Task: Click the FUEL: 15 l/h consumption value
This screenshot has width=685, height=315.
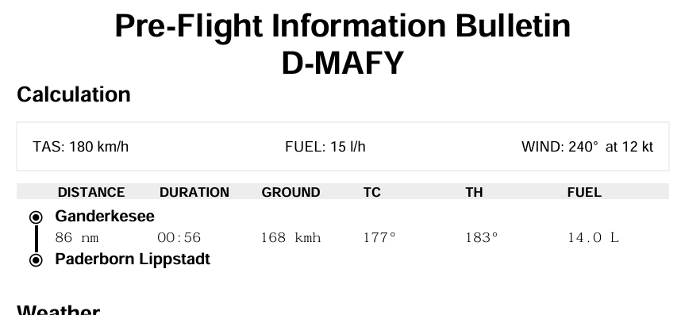Action: coord(325,147)
